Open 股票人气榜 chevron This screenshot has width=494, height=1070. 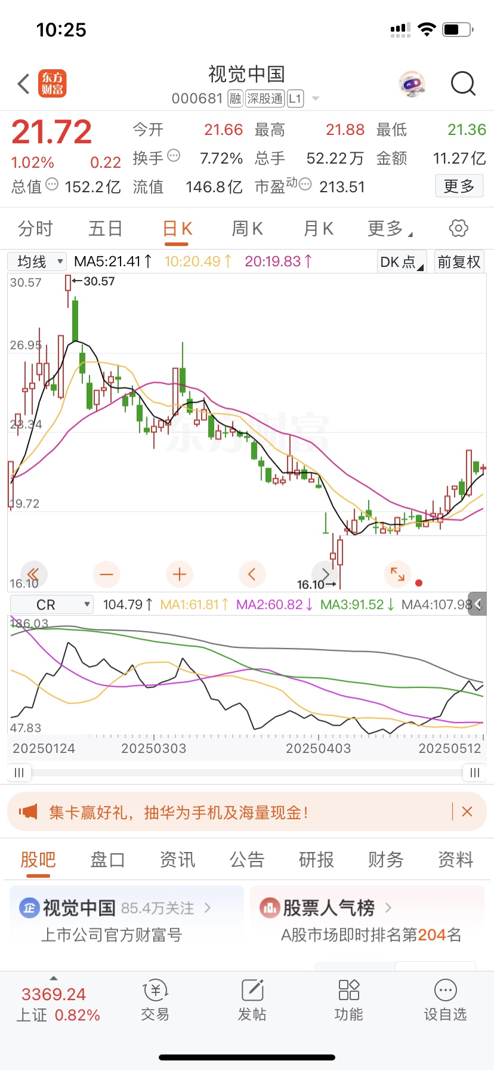click(388, 908)
